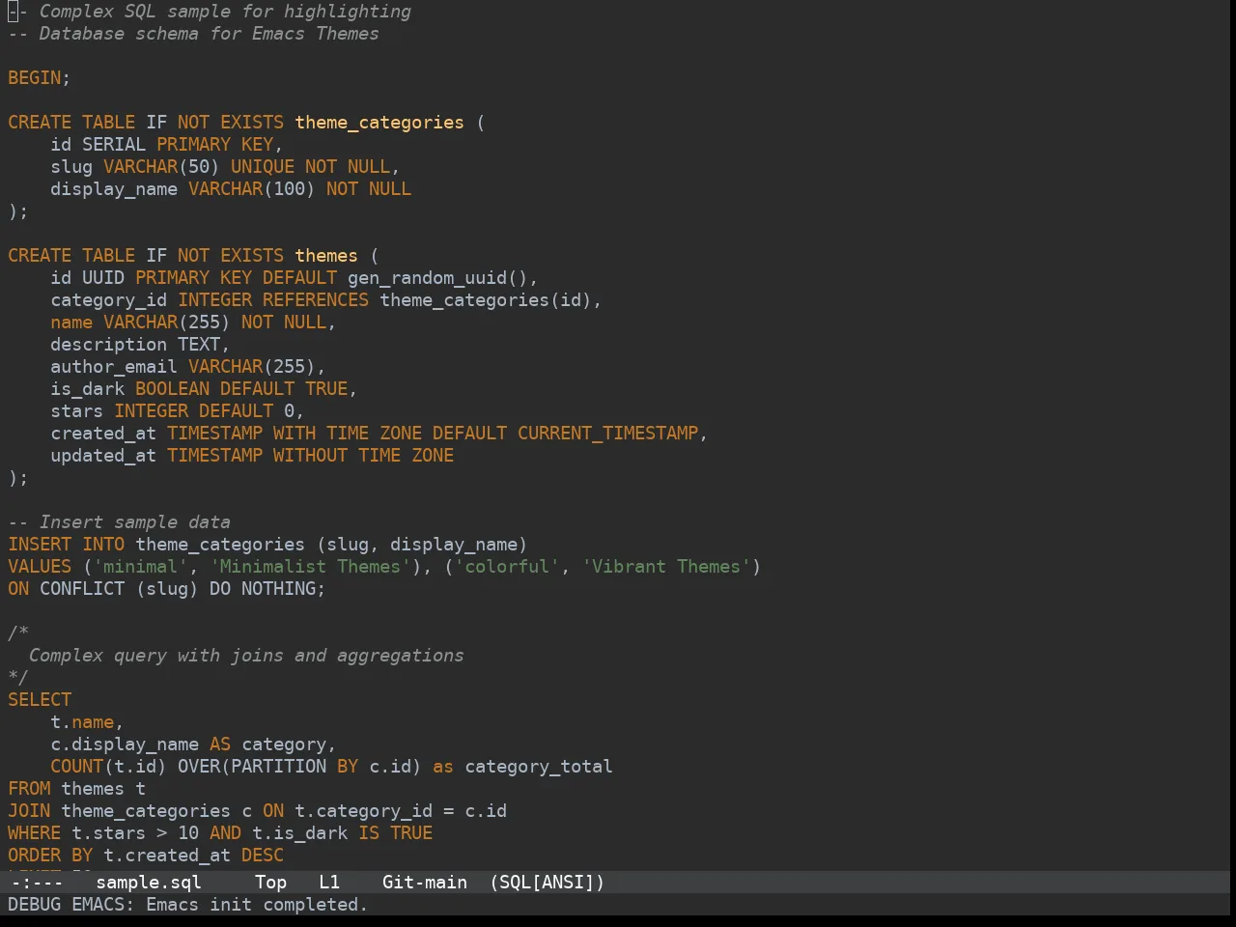Click gen_random_uuid() default expression
The height and width of the screenshot is (927, 1236).
[437, 278]
